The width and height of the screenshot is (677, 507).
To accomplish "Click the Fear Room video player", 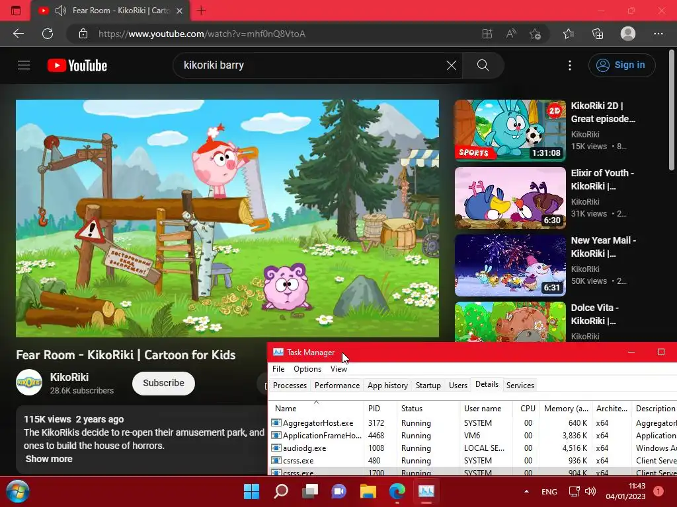I will tap(227, 219).
